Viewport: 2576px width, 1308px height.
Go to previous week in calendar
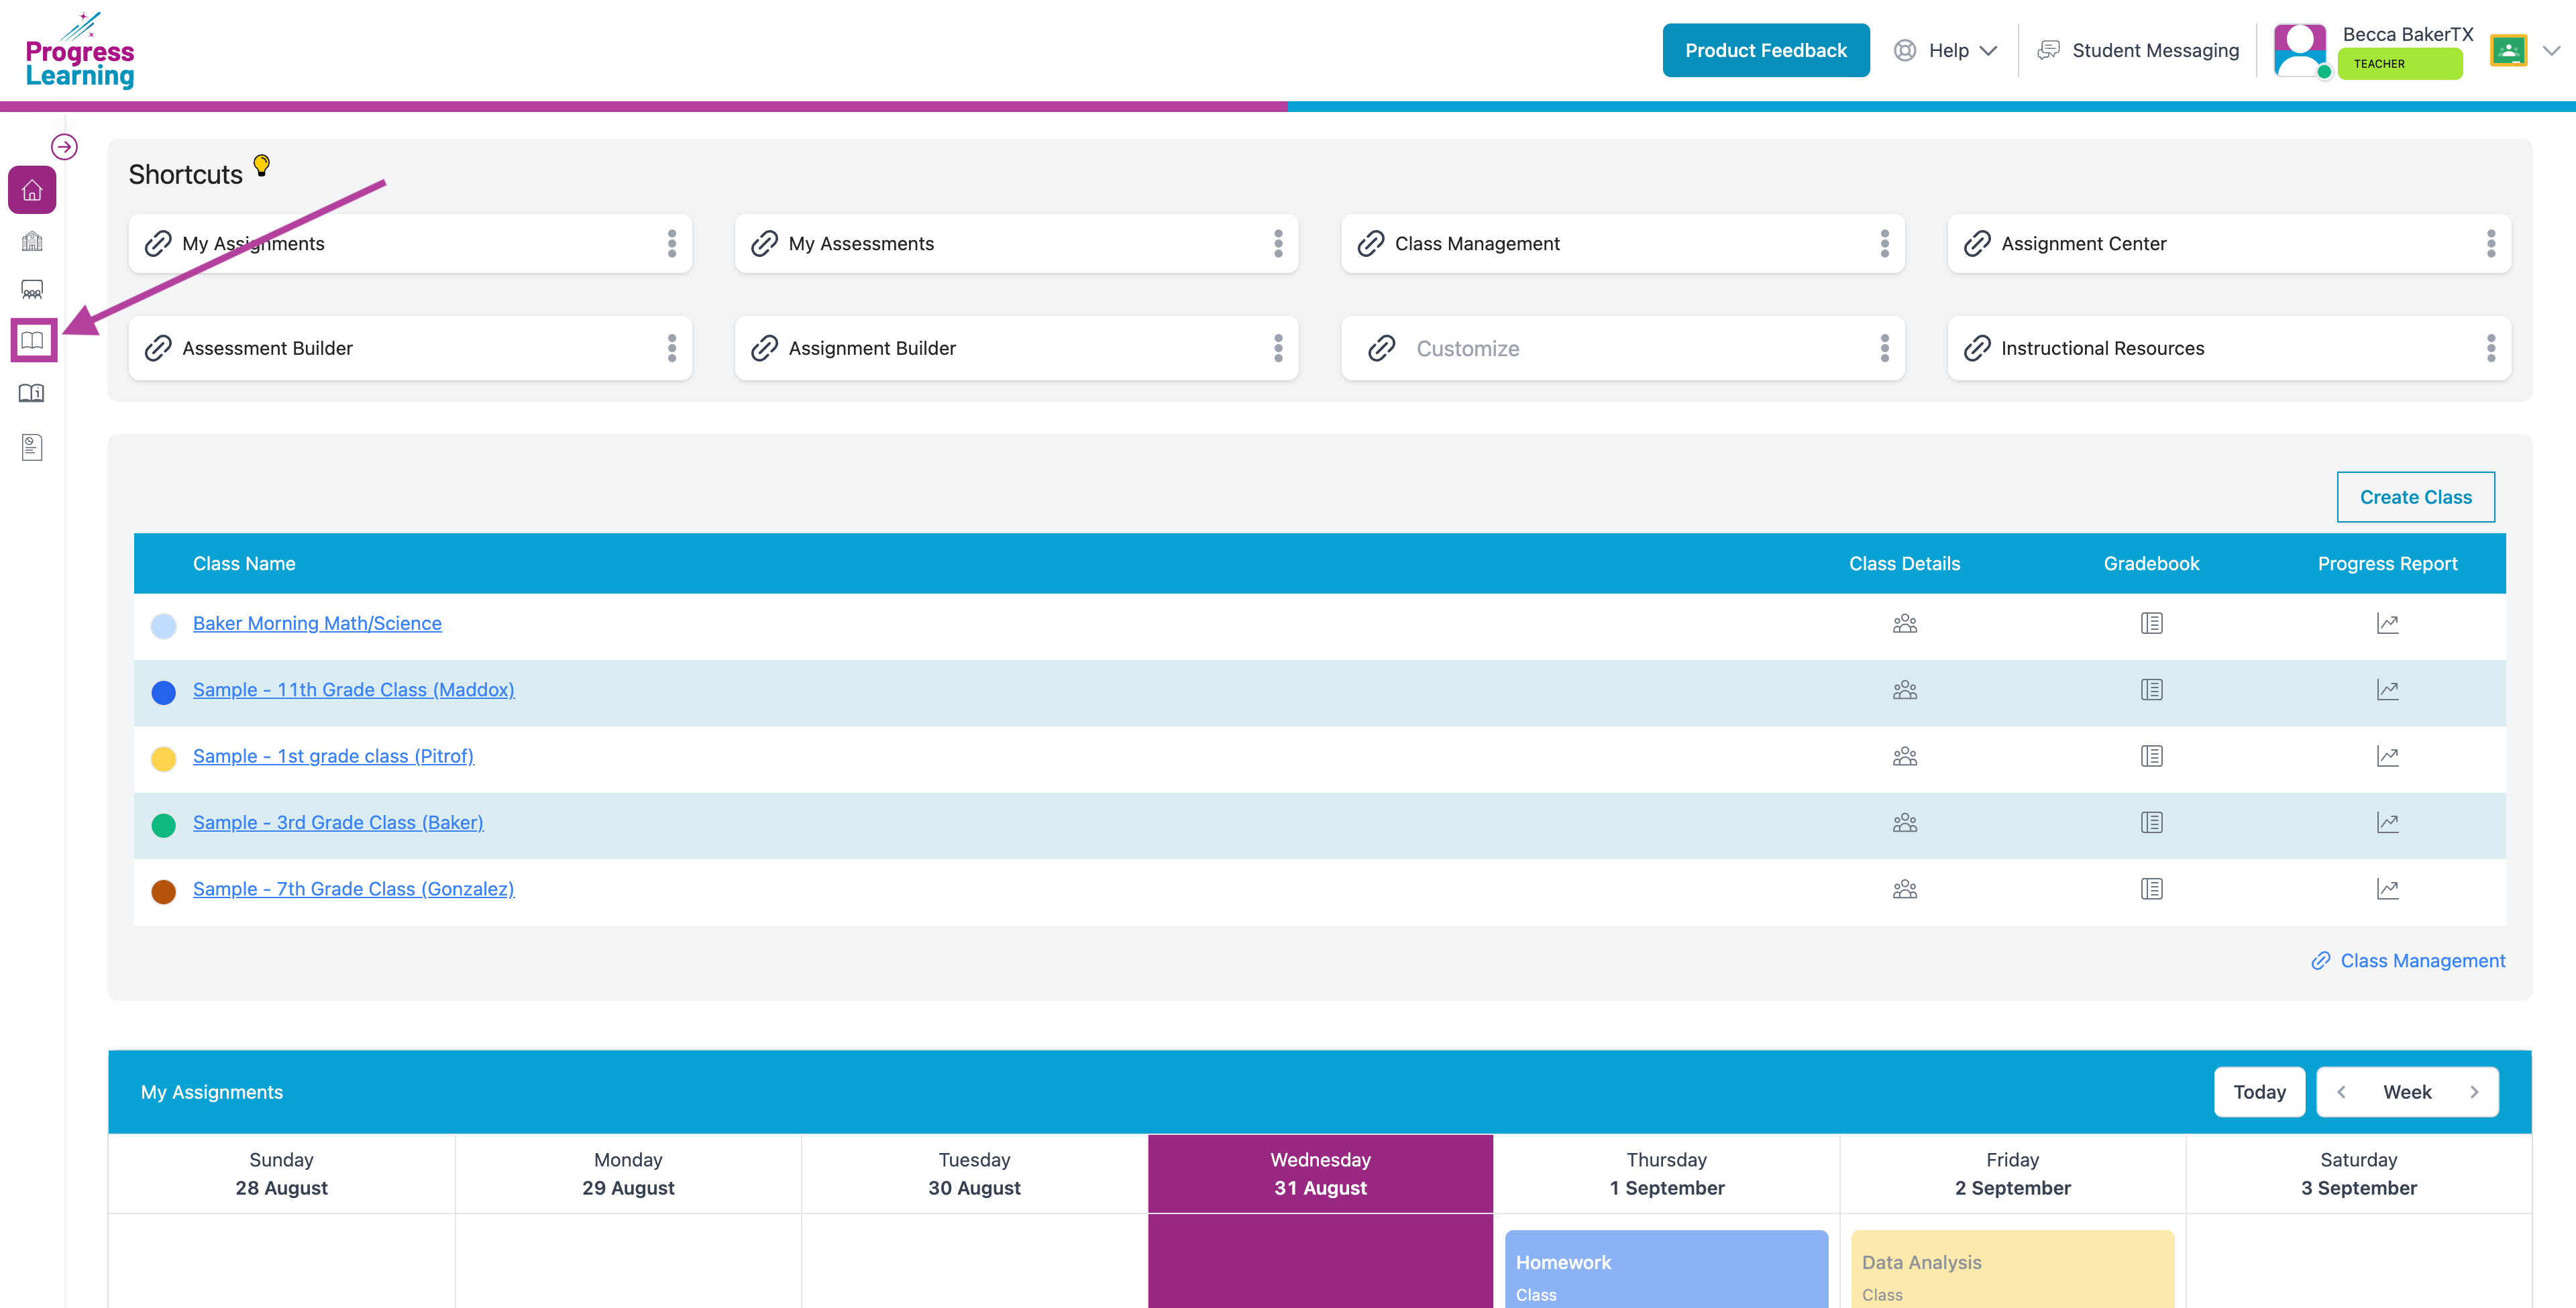pos(2341,1092)
